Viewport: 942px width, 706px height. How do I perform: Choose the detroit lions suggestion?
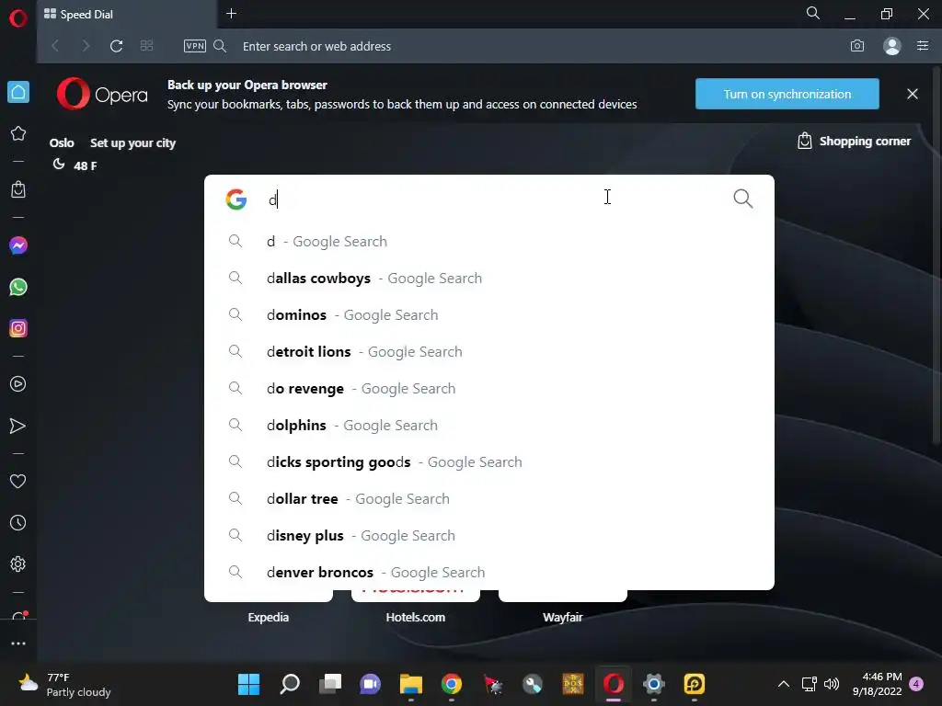coord(489,352)
